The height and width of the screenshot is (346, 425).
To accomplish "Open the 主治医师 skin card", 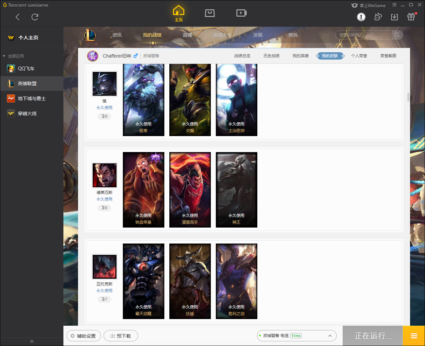I will click(x=236, y=100).
